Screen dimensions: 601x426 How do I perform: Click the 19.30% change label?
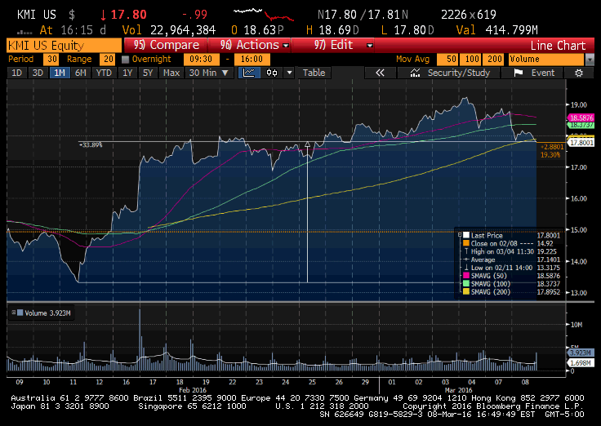(550, 155)
